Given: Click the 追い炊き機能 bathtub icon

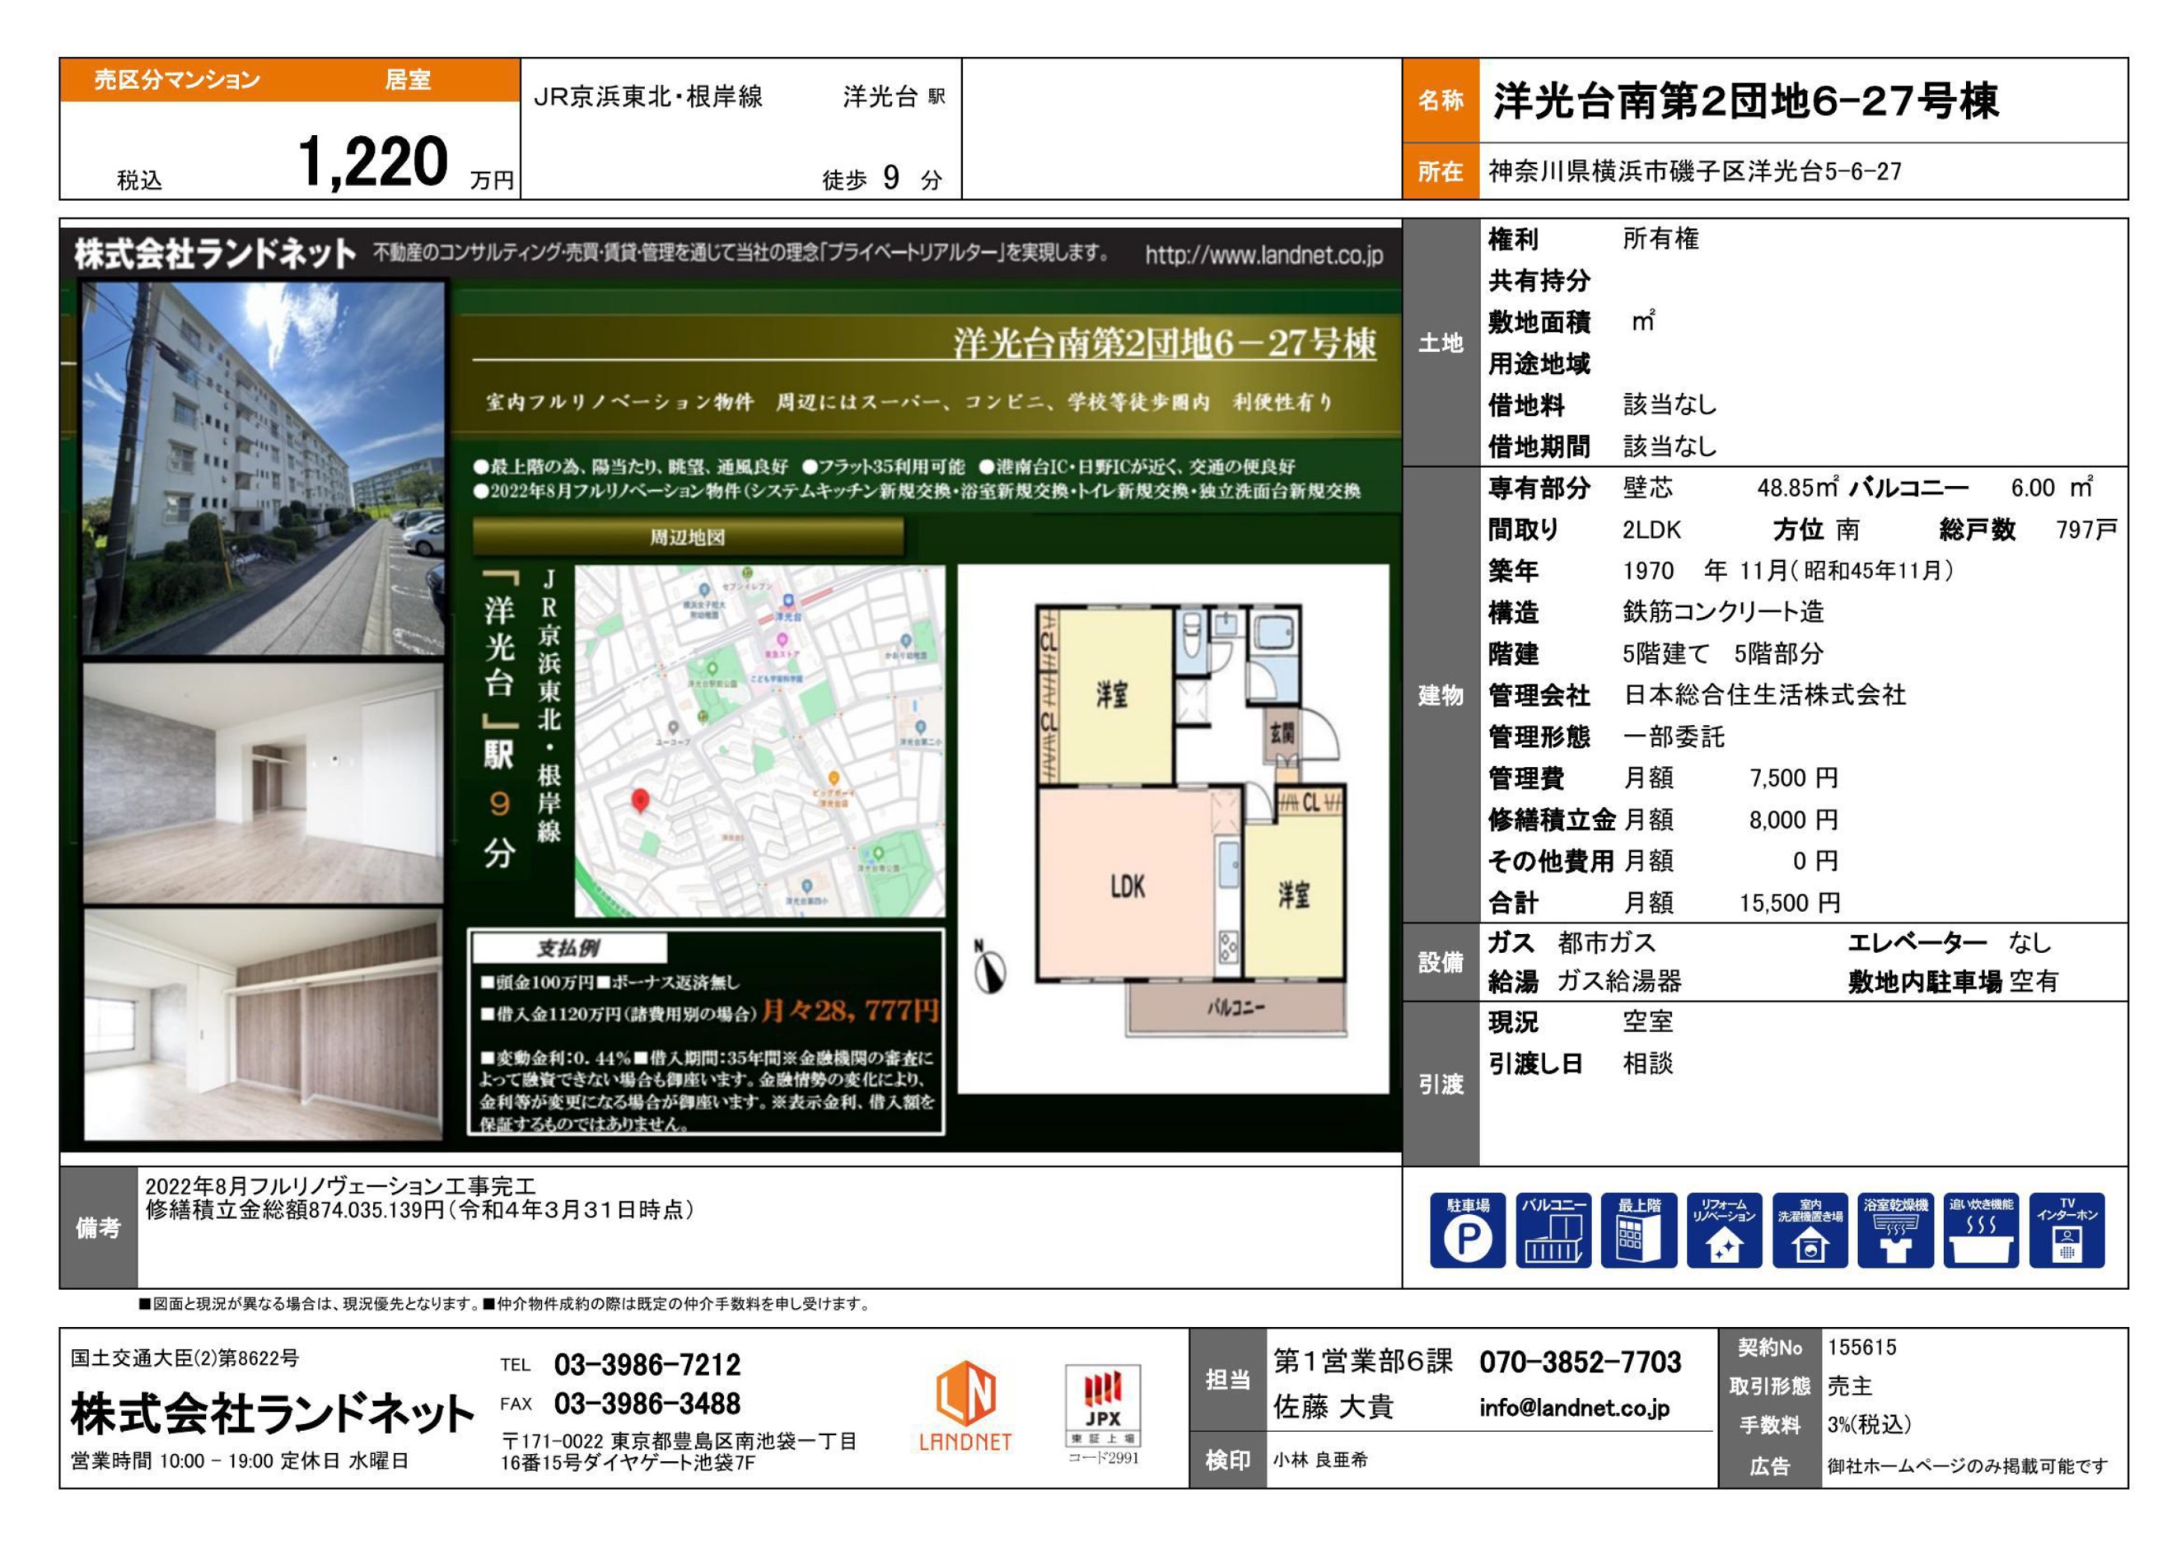Looking at the screenshot, I should tap(1981, 1230).
